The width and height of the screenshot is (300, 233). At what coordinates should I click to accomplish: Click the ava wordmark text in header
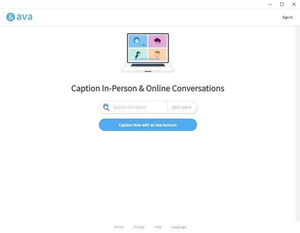(24, 17)
